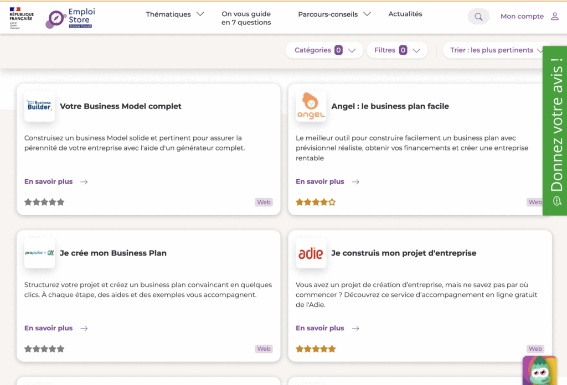This screenshot has height=385, width=567.
Task: Expand the Thématiques menu
Action: (175, 14)
